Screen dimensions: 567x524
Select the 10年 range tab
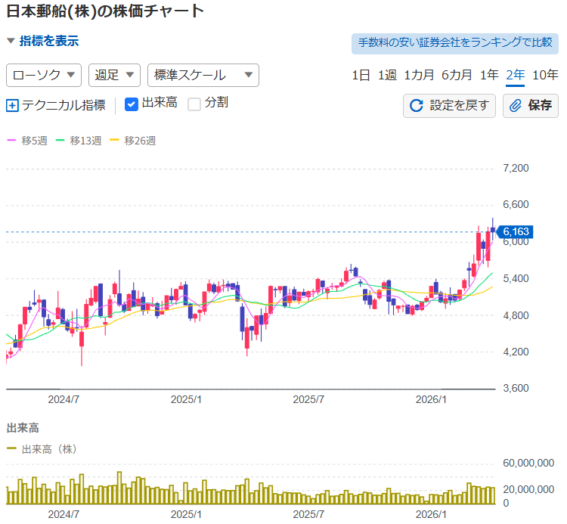[545, 75]
